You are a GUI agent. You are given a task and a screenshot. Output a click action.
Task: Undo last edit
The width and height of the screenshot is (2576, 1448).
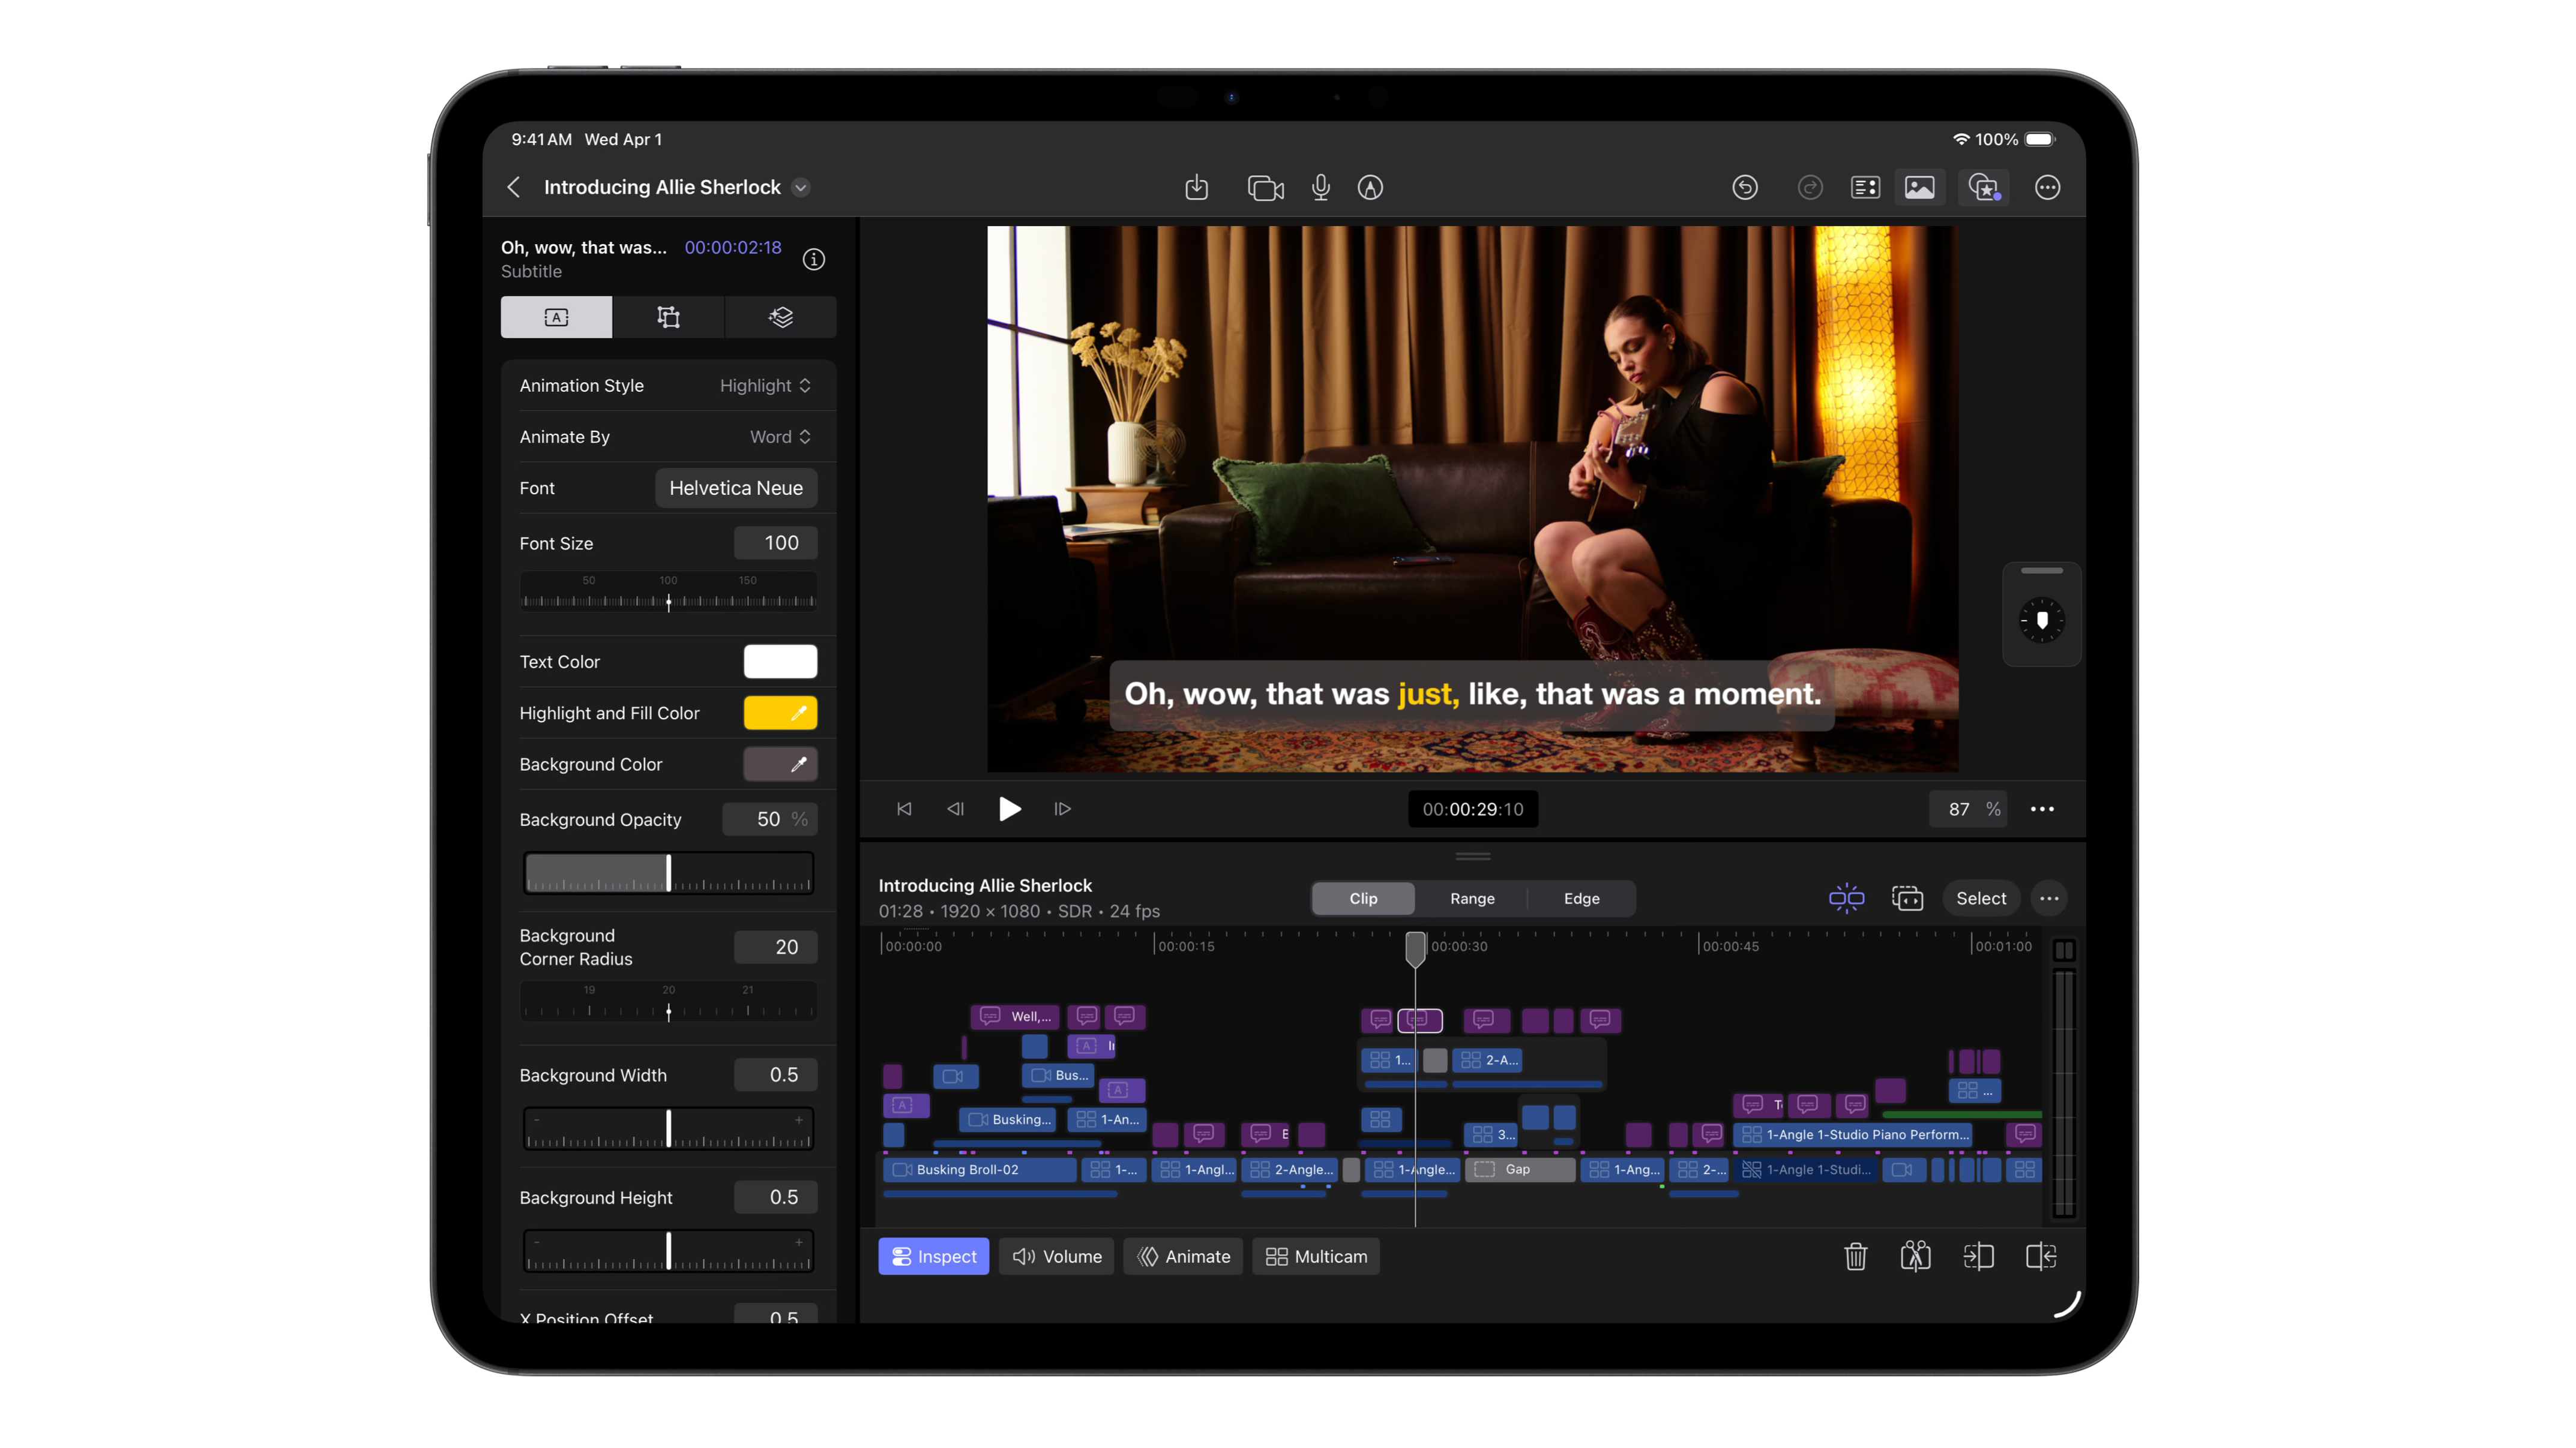pyautogui.click(x=1744, y=188)
